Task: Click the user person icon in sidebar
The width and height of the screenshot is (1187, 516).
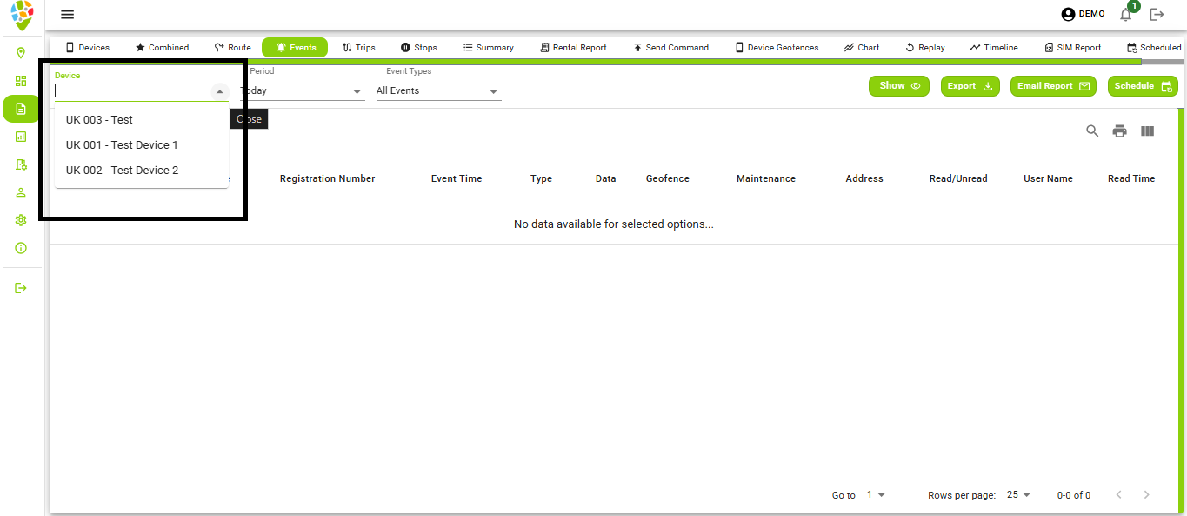Action: pos(21,192)
